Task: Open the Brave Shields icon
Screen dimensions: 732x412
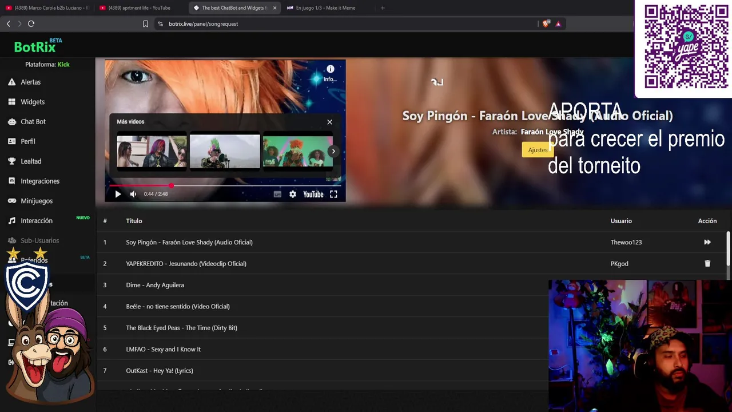Action: (x=546, y=24)
